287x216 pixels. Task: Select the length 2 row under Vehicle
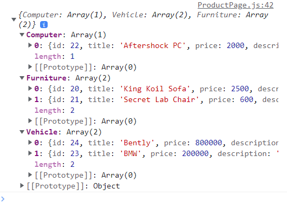(55, 164)
